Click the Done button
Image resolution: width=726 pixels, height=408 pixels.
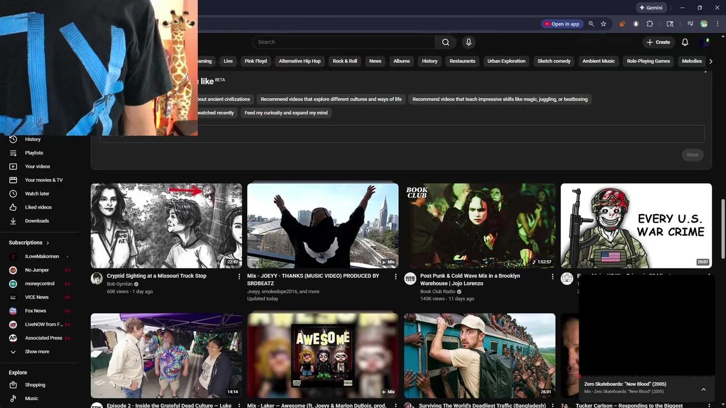693,155
